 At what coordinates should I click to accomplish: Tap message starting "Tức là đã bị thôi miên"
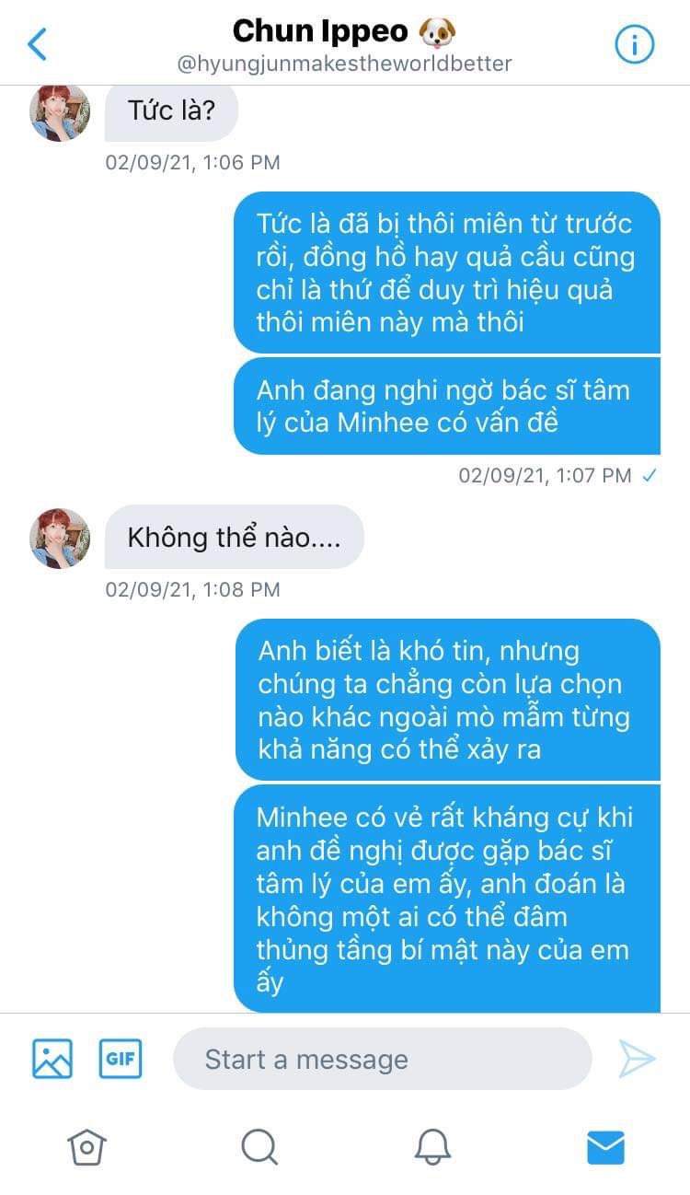(447, 273)
